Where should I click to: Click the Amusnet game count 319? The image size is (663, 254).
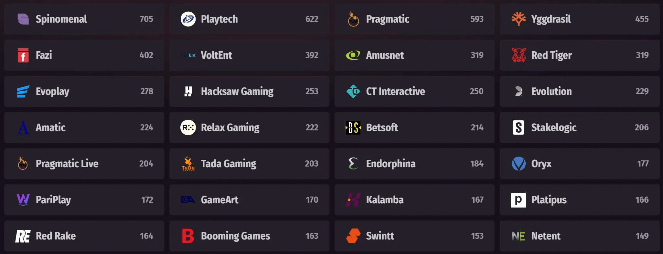point(477,55)
